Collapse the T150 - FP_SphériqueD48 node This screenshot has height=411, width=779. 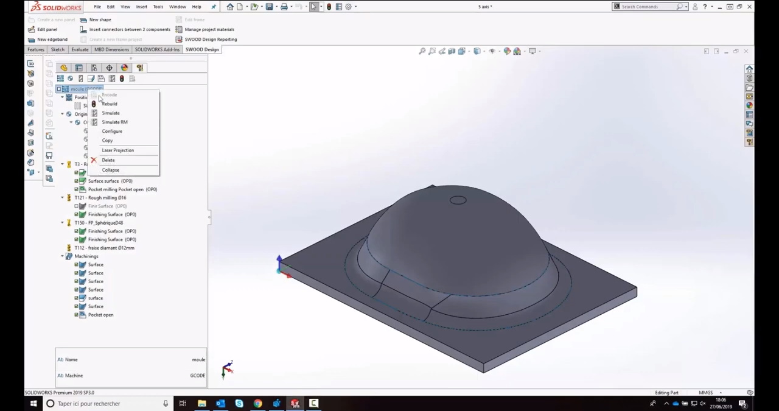tap(62, 223)
